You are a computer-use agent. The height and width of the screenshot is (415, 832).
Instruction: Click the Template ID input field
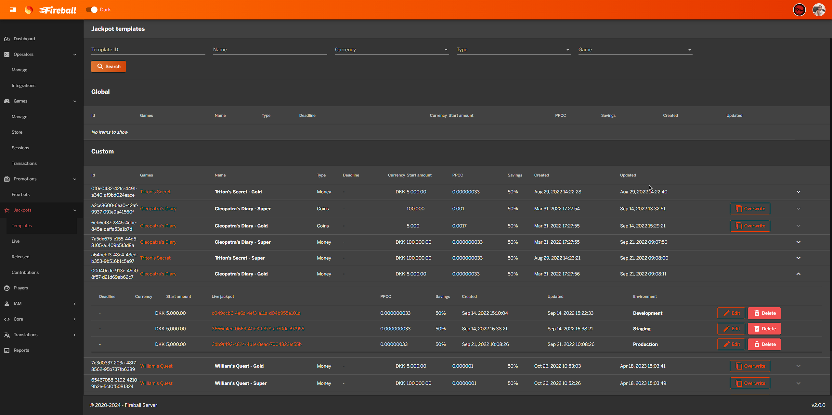point(148,50)
